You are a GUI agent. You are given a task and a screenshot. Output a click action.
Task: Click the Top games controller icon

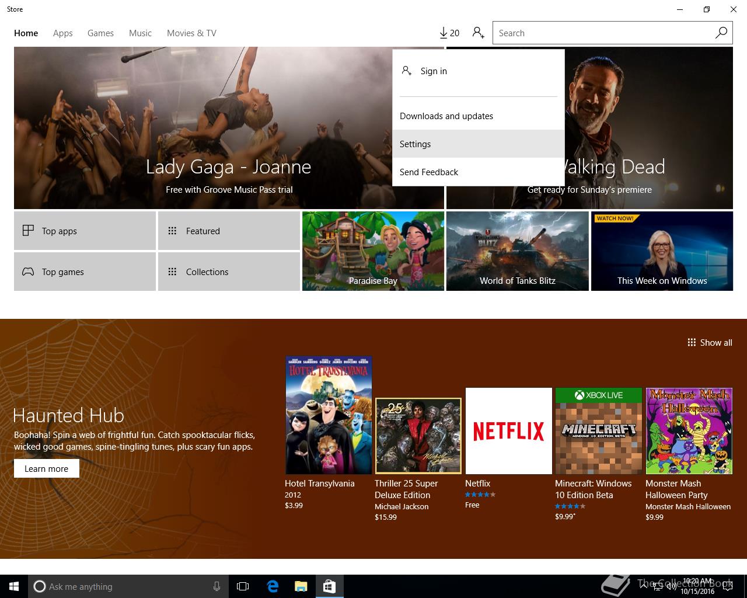point(28,272)
